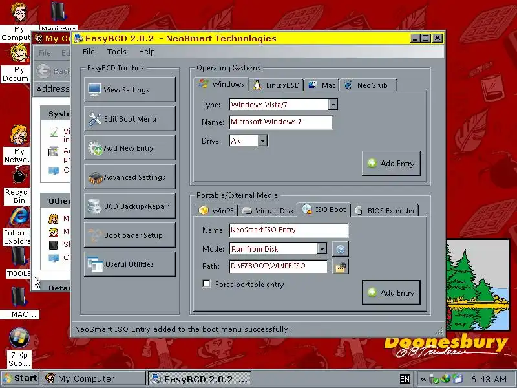Screen dimensions: 517x388
Task: Expand the Type dropdown arrow
Action: pyautogui.click(x=333, y=105)
